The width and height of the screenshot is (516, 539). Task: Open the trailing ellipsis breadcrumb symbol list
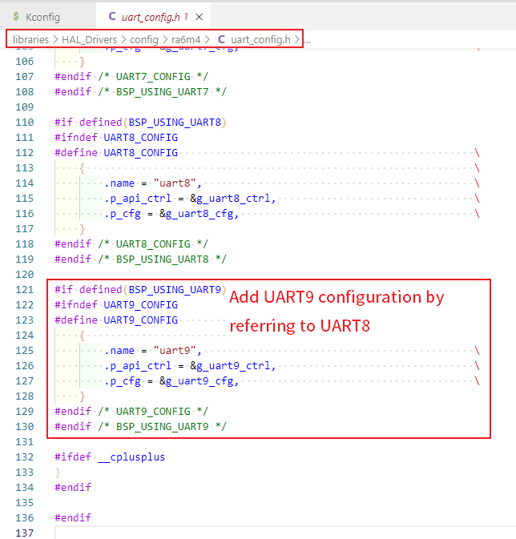click(x=307, y=39)
